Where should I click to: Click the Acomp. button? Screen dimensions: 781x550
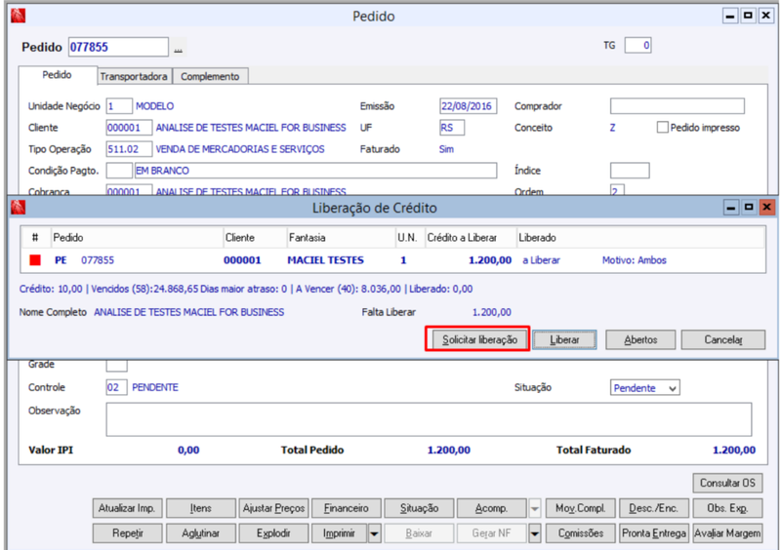pos(492,508)
